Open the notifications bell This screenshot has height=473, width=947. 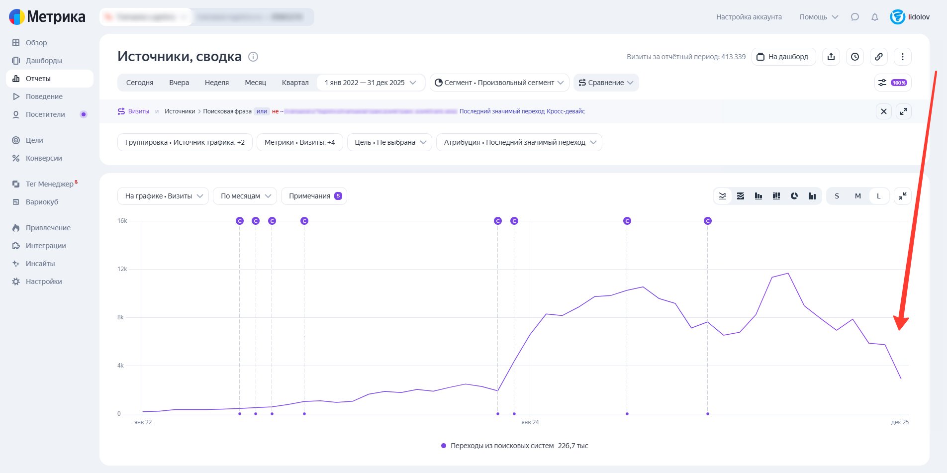pyautogui.click(x=875, y=17)
